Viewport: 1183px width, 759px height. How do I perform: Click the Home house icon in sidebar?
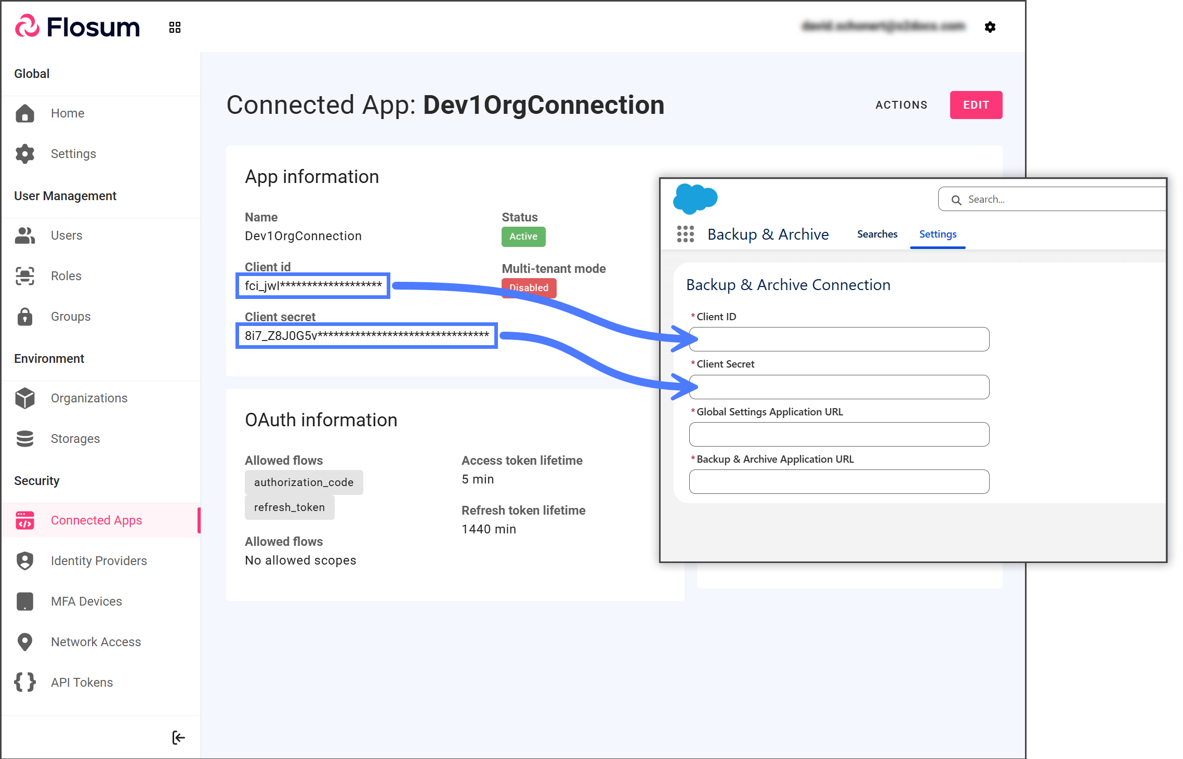pos(25,113)
